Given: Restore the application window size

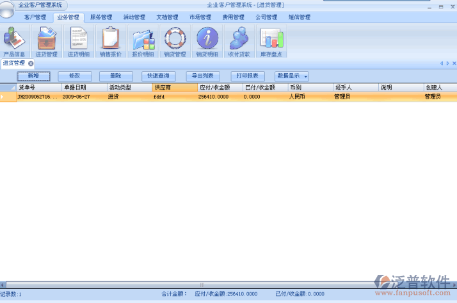Looking at the screenshot, I should [x=441, y=7].
